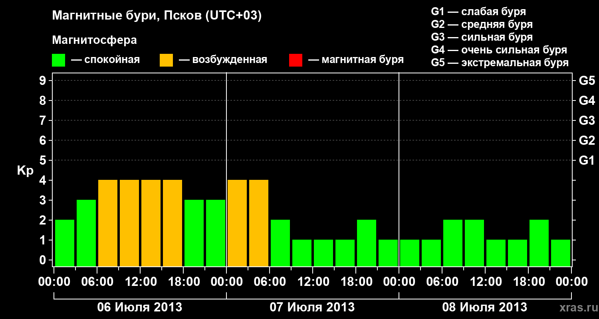Screen dimensions: 599x319
Task: Click the 07 Июля 03:00–06:00 orange bar
Action: tap(259, 223)
